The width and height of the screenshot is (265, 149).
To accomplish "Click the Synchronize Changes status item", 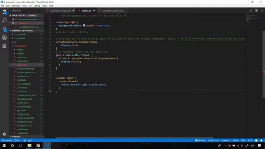I will coord(18,140).
